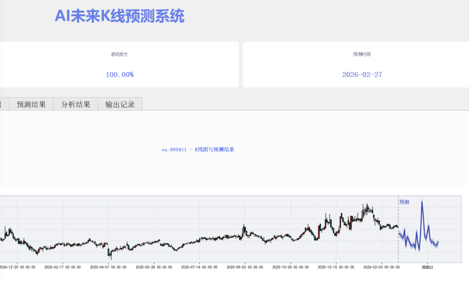Click the 2025-12-15 date axis label
The image size is (469, 282).
(x=336, y=267)
